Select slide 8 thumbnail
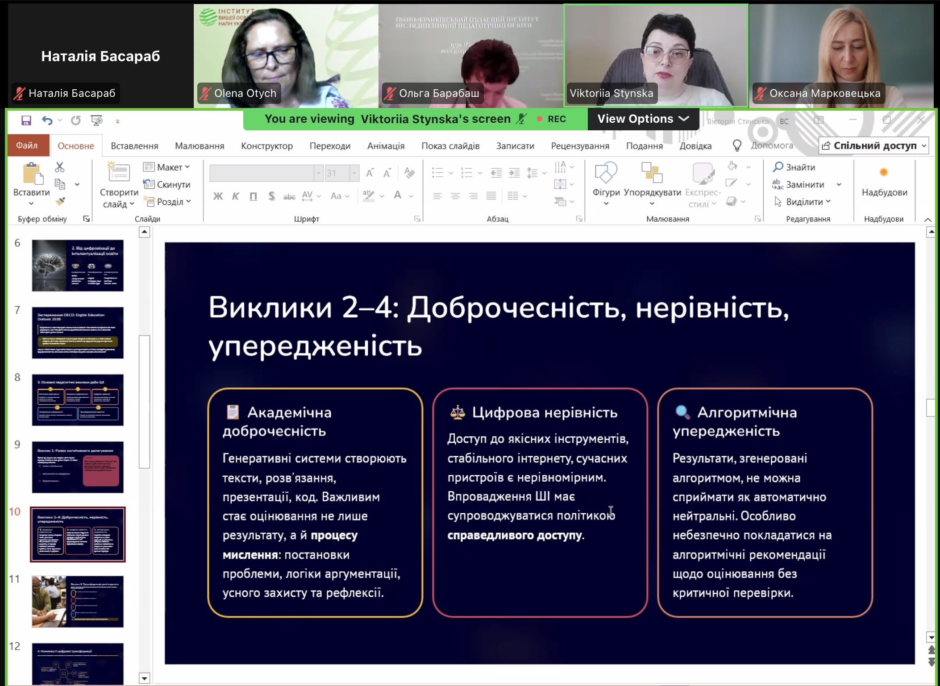Screen dimensions: 940x686 tap(78, 400)
